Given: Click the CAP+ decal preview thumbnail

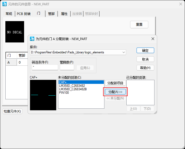Looking at the screenshot, I should coord(43,95).
